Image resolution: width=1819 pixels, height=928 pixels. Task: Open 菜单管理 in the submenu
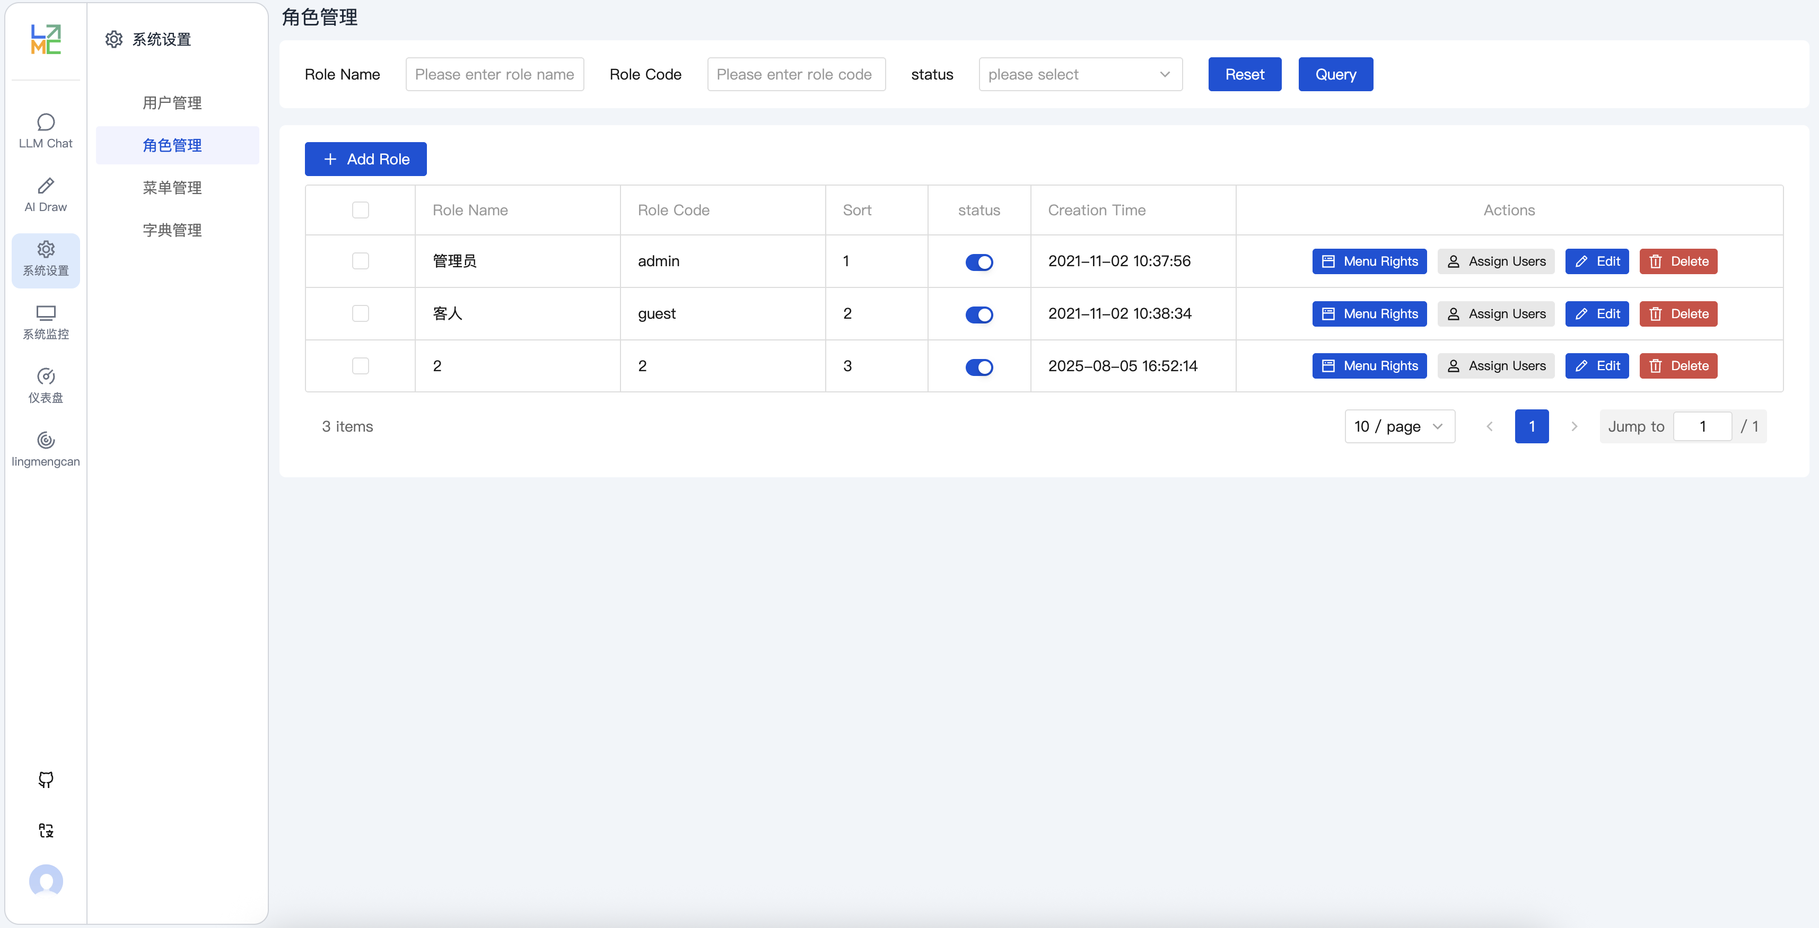pos(172,188)
